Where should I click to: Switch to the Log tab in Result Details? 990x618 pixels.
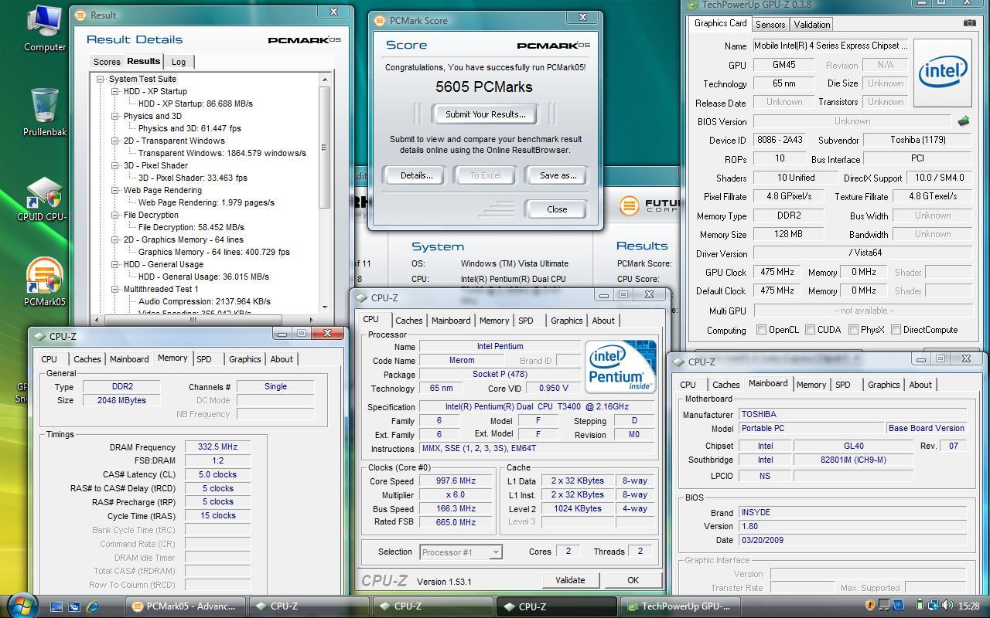[x=179, y=62]
